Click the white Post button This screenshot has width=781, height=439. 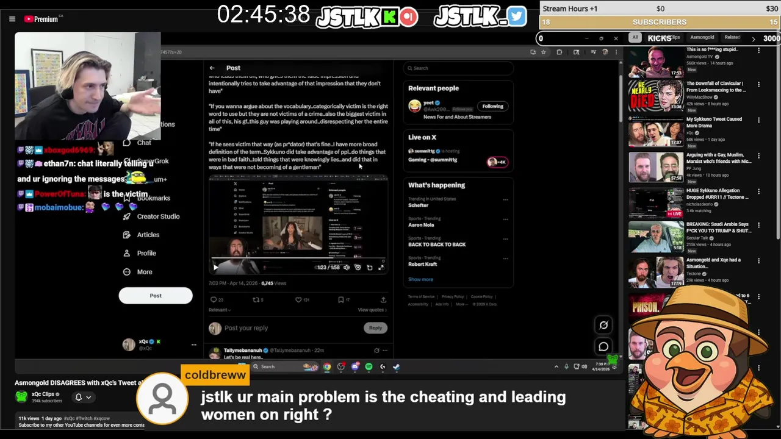pyautogui.click(x=156, y=296)
